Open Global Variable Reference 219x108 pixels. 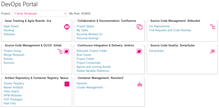click(x=93, y=71)
